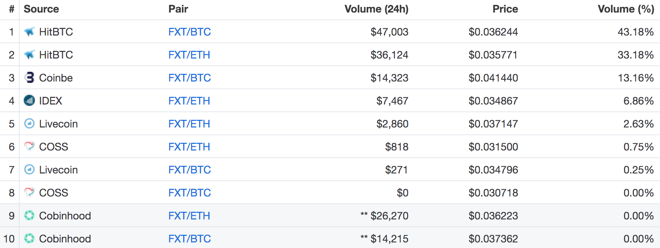Click the HitBTC logo icon in row 1

tap(29, 32)
